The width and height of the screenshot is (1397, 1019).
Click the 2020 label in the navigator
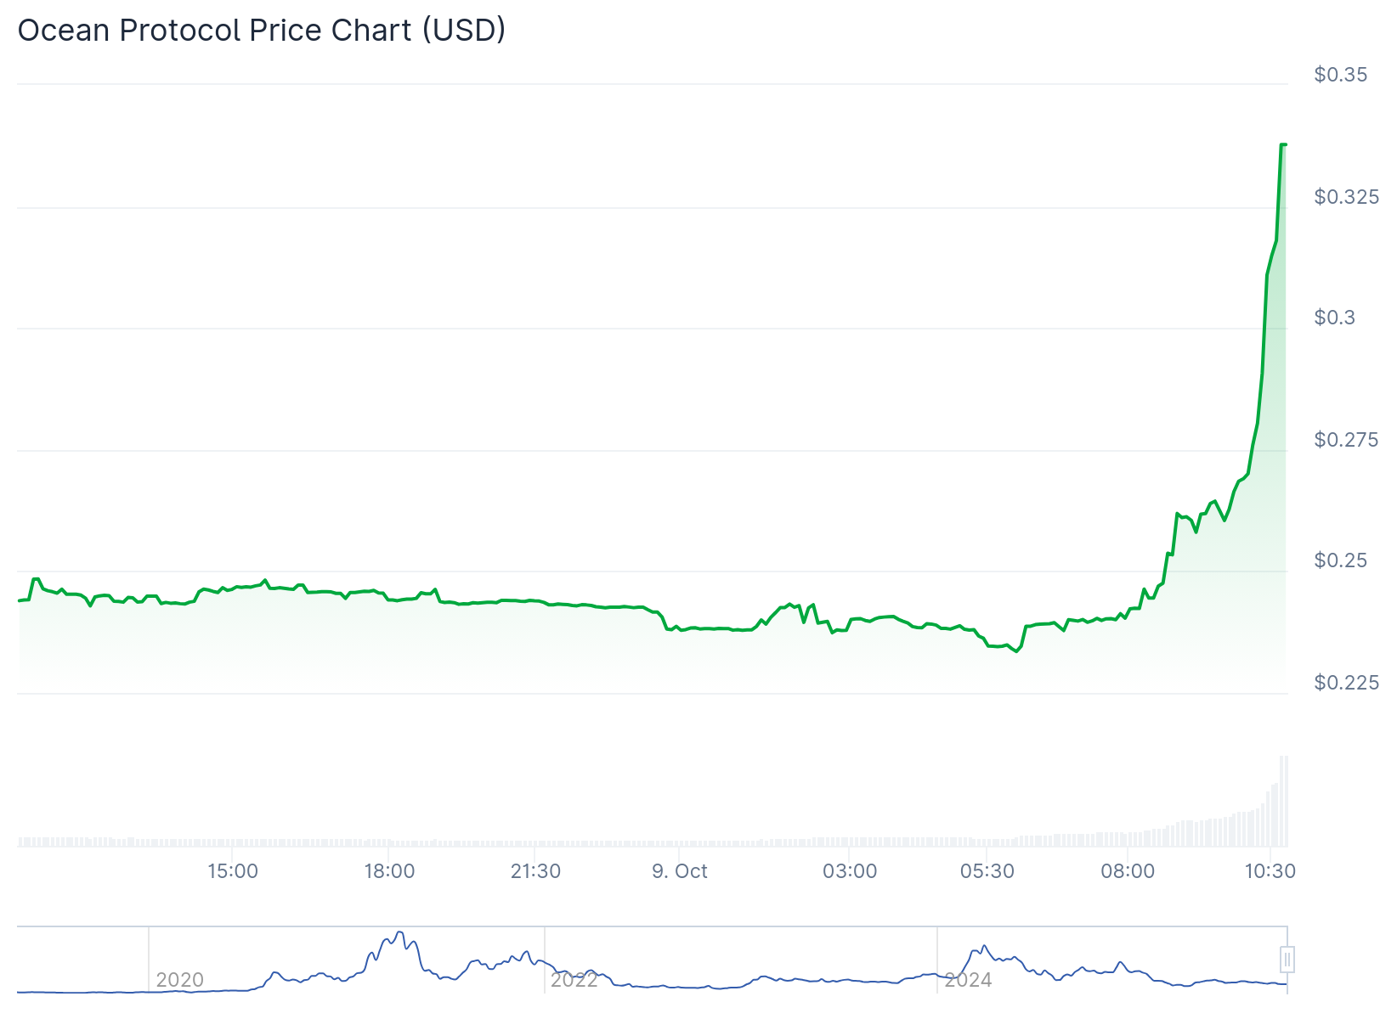coord(180,980)
